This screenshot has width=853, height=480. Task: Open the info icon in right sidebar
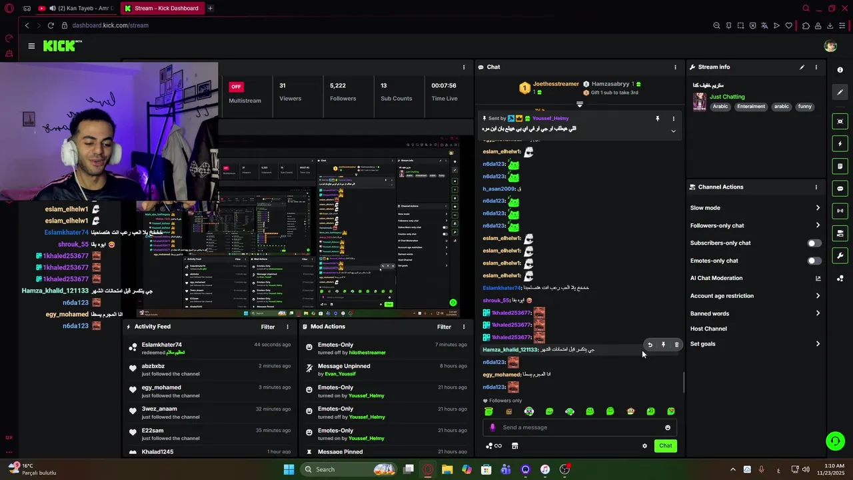(x=840, y=70)
